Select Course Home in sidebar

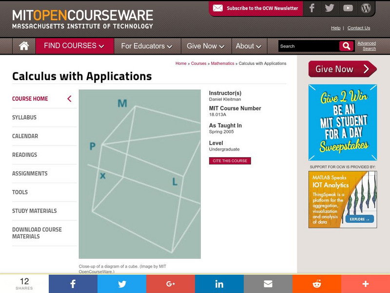pos(30,99)
